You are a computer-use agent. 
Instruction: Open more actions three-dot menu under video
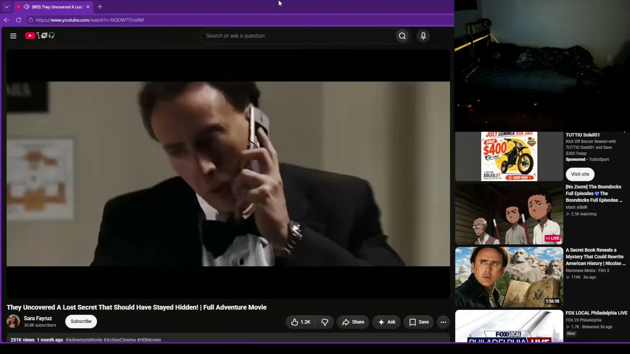coord(443,322)
